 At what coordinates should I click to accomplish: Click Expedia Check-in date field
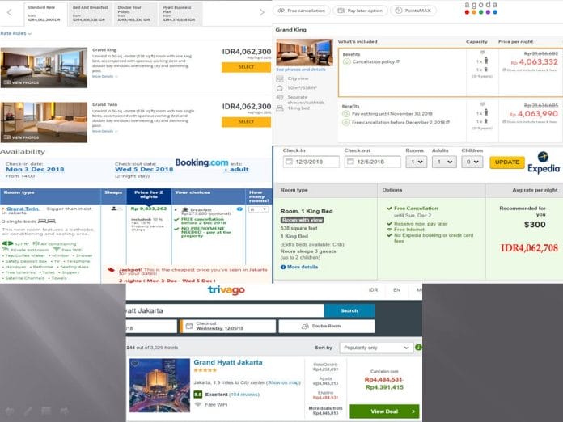pos(311,162)
